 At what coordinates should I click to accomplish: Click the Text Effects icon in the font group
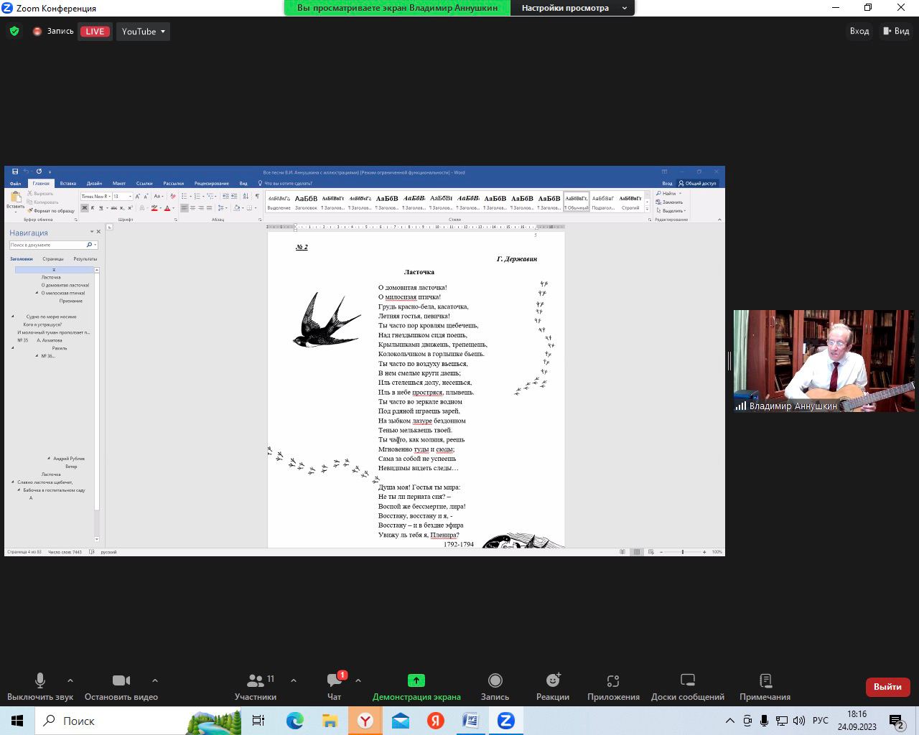pos(142,208)
